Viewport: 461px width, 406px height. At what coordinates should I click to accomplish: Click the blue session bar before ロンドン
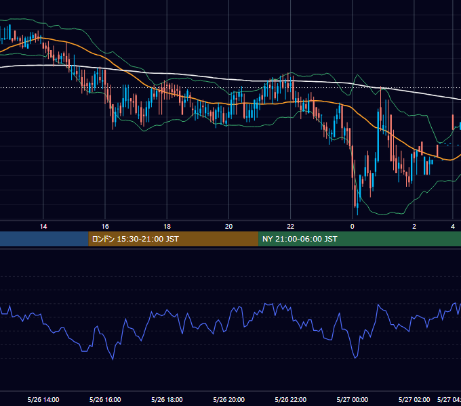point(44,239)
